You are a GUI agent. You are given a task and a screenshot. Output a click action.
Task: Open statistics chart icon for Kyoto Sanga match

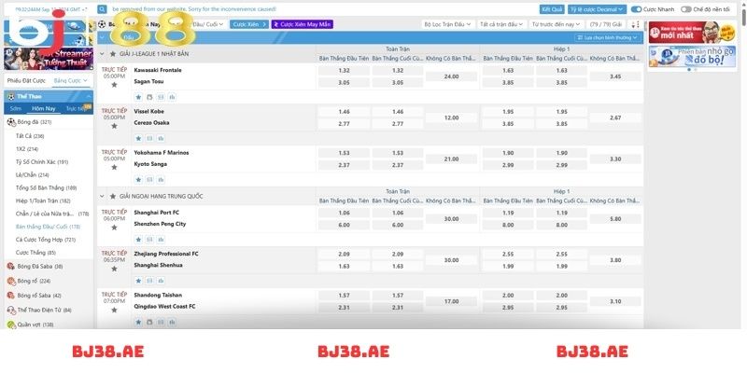click(161, 180)
